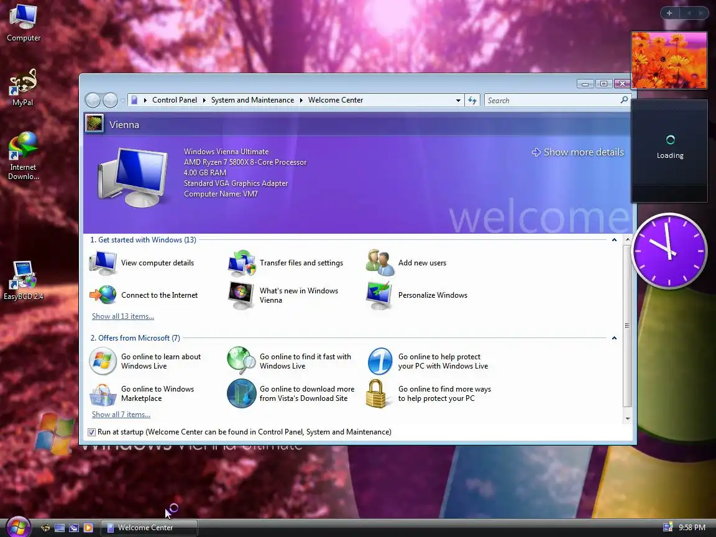
Task: Uncheck Run at startup checkbox
Action: [92, 432]
